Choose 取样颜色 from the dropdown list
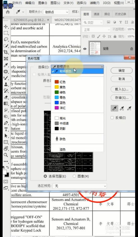 click(x=77, y=71)
